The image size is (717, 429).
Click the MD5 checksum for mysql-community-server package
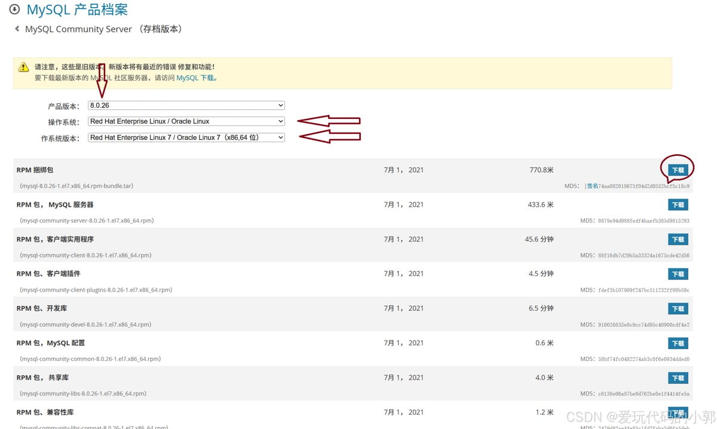[644, 220]
